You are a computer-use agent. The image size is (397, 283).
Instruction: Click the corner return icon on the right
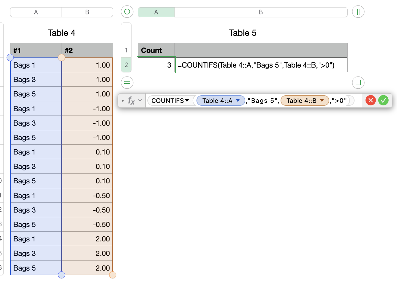358,83
